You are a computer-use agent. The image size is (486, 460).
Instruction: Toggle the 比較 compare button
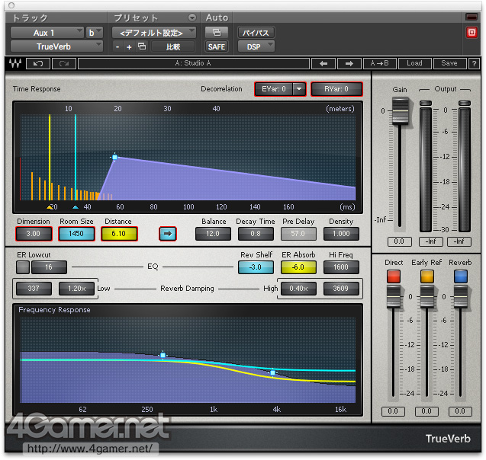pos(173,46)
